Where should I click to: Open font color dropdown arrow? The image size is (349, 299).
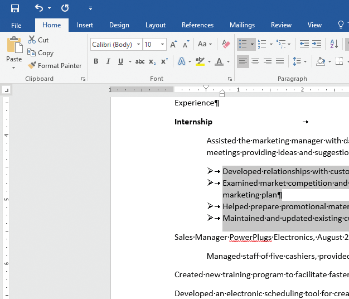(x=229, y=61)
